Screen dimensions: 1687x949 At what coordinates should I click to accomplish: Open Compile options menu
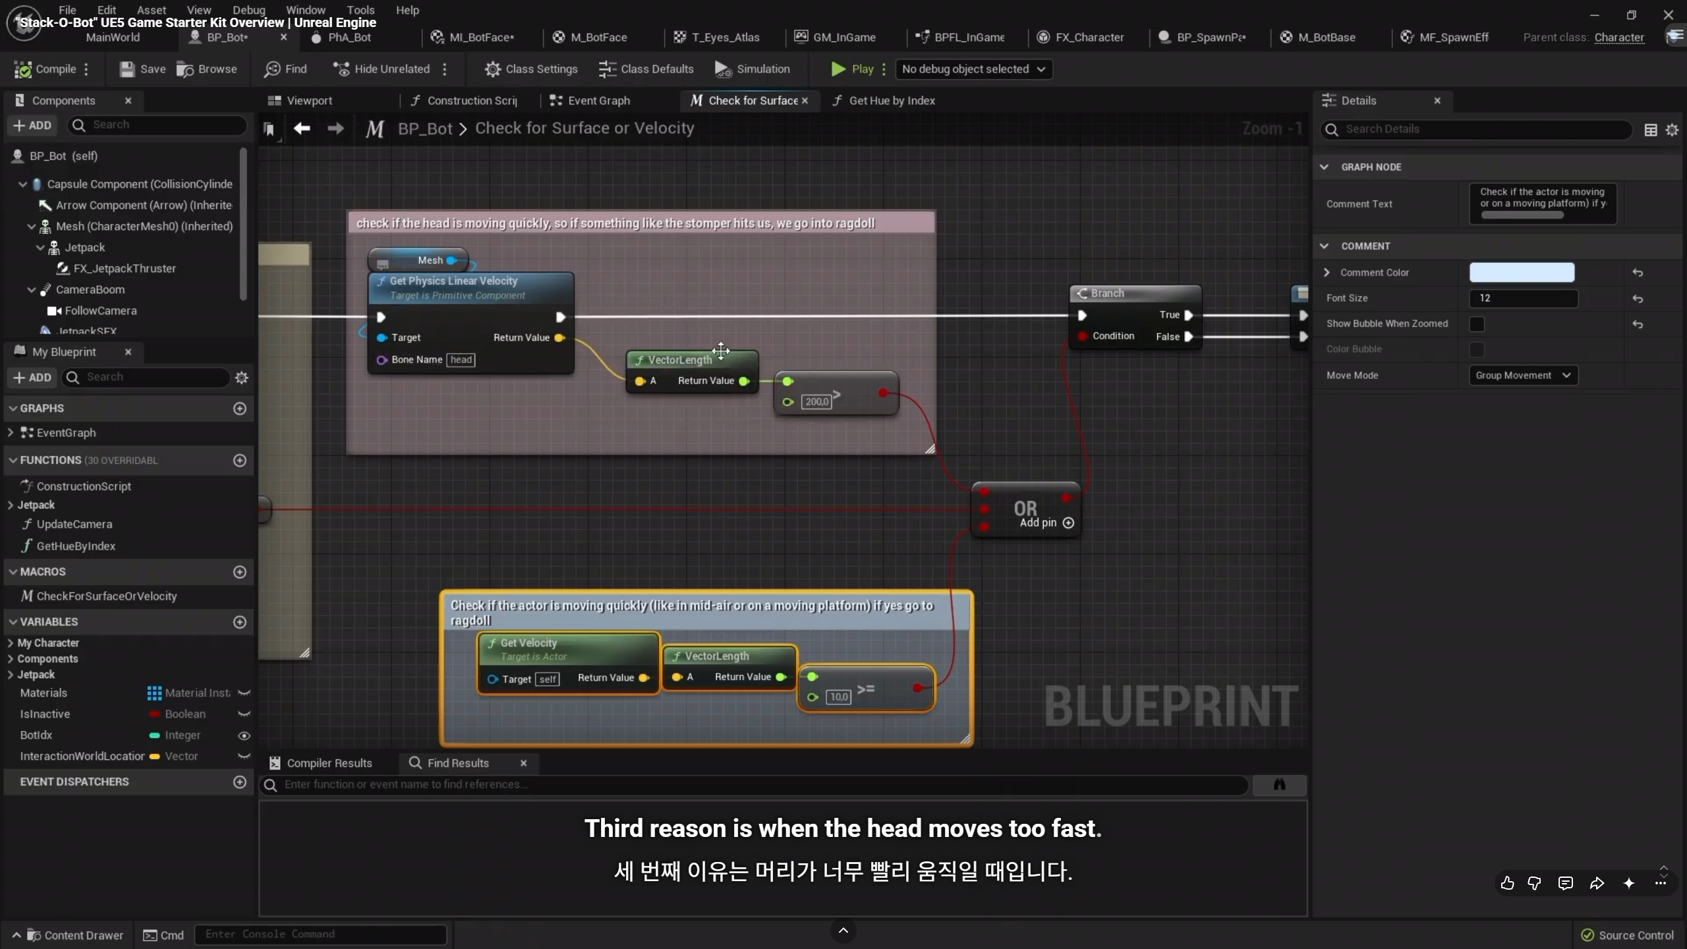(86, 69)
